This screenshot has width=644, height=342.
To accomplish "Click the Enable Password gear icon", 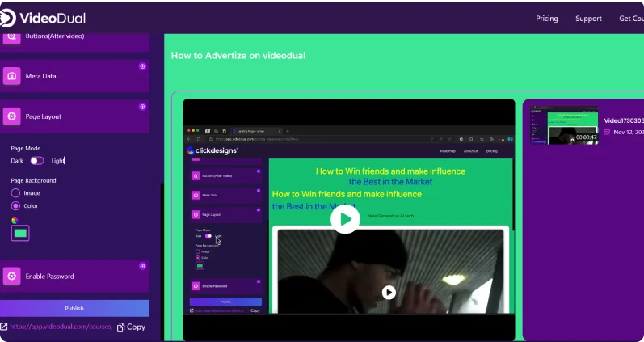I will 12,277.
